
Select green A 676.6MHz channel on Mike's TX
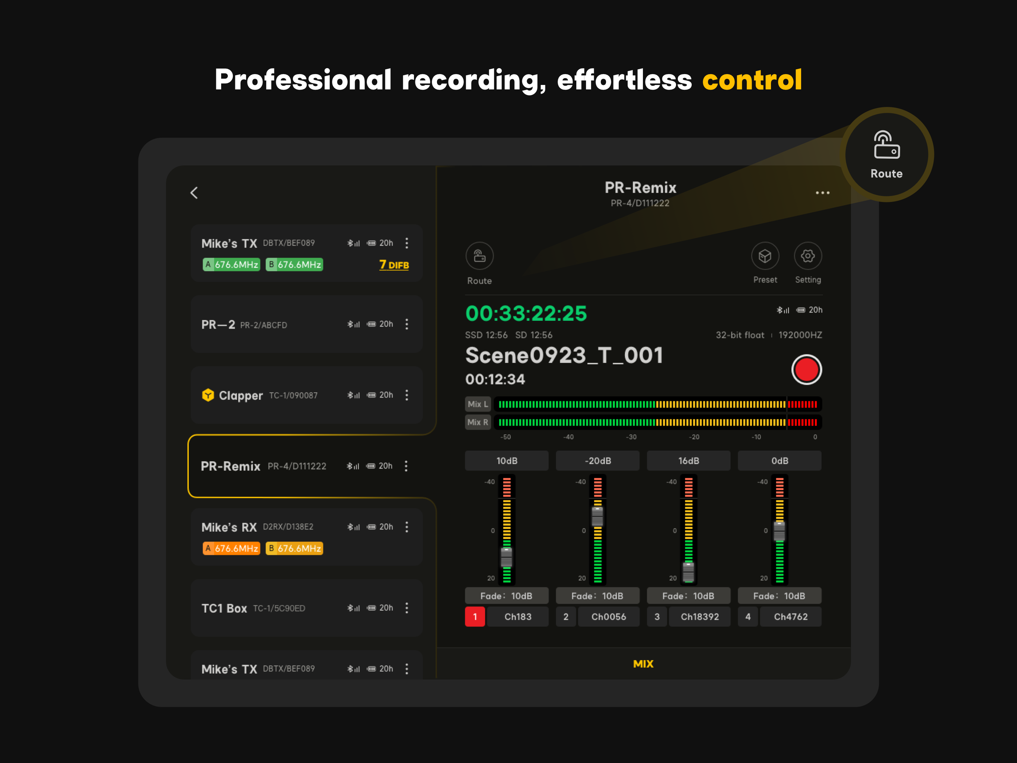(x=231, y=265)
